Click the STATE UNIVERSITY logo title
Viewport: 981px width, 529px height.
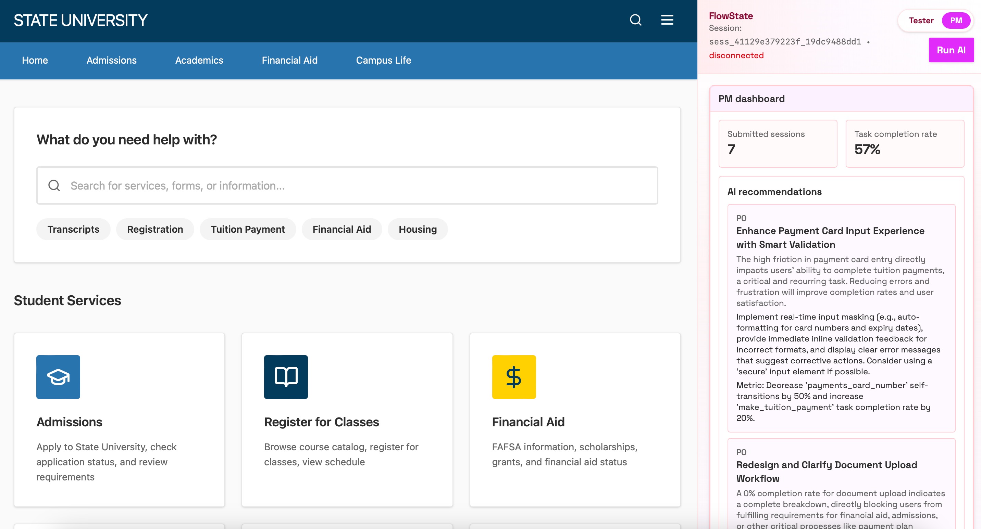[x=80, y=21]
